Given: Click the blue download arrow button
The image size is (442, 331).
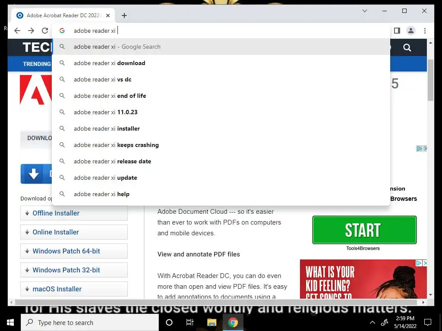Looking at the screenshot, I should point(36,174).
